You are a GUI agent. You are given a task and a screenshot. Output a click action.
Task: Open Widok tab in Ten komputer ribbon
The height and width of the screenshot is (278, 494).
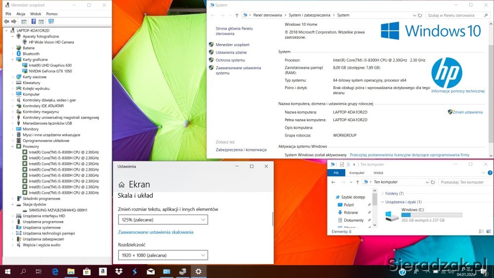tap(378, 173)
